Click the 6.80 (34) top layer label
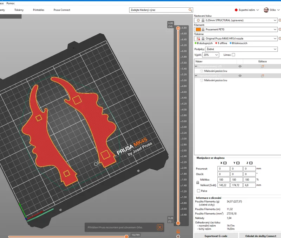281x238 pixels. tap(170, 24)
